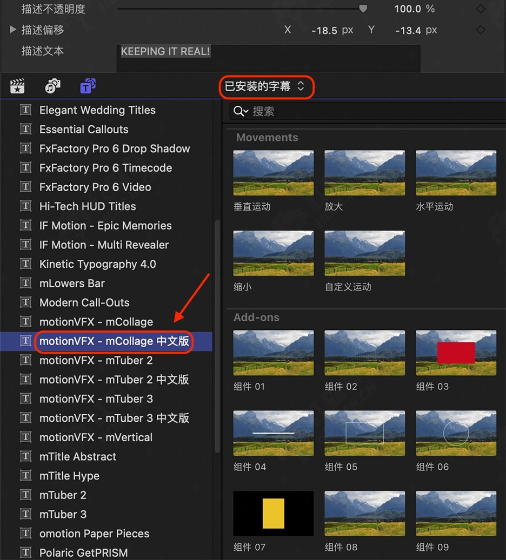Click the title icon beside Kinetic Typography 4.0
The image size is (506, 560).
pyautogui.click(x=26, y=264)
